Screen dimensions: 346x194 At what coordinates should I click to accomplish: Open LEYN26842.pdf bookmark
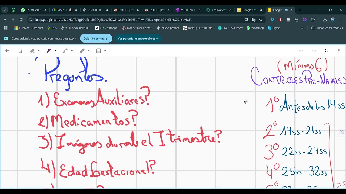coord(107,28)
